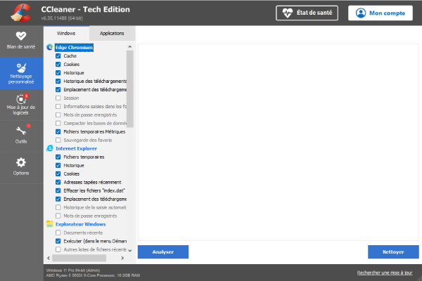The height and width of the screenshot is (281, 422).
Task: Click the horizontal scrollbar thumb
Action: (79, 258)
